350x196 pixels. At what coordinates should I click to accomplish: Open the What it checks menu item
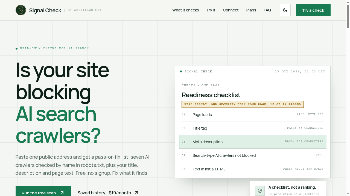click(x=185, y=10)
